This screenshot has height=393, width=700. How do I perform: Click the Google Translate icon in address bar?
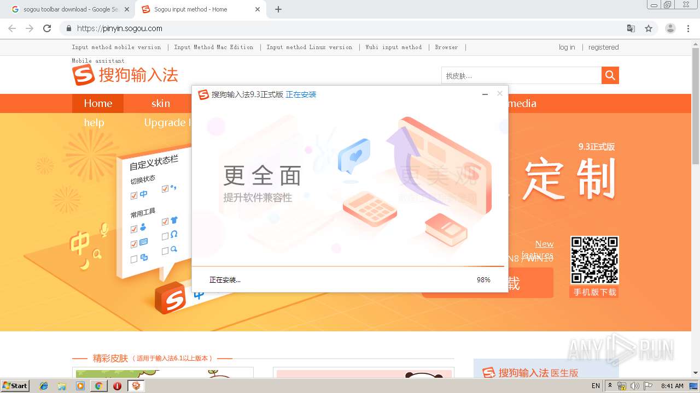point(631,28)
